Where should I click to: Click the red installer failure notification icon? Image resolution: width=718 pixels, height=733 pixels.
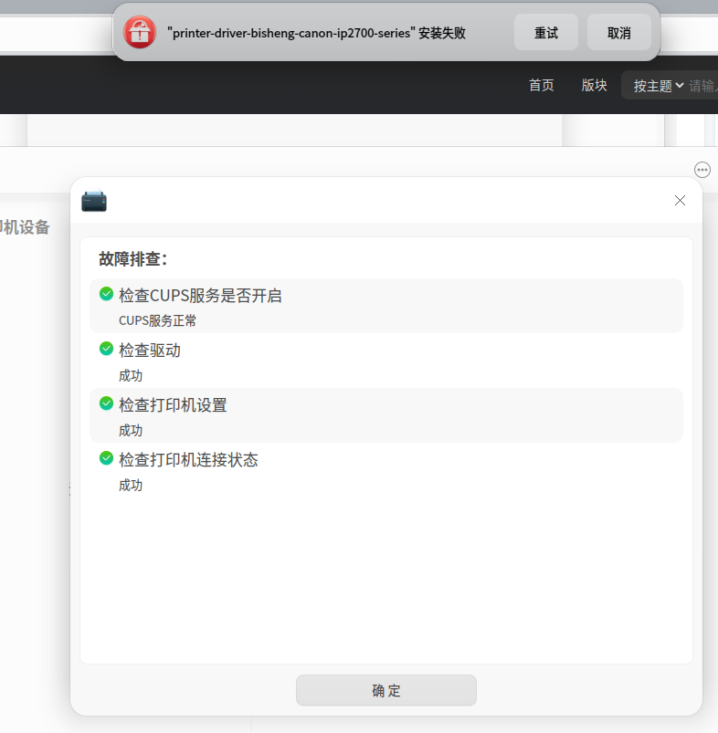coord(140,32)
